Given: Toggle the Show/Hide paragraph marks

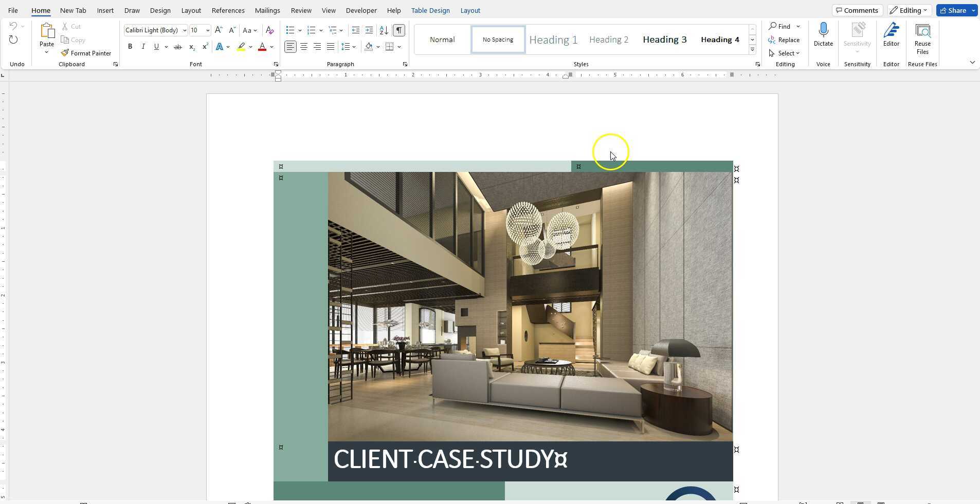Looking at the screenshot, I should 399,30.
